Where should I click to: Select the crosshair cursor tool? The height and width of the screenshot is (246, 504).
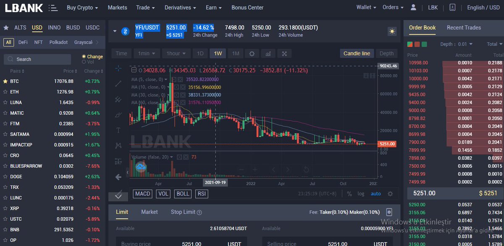[118, 68]
